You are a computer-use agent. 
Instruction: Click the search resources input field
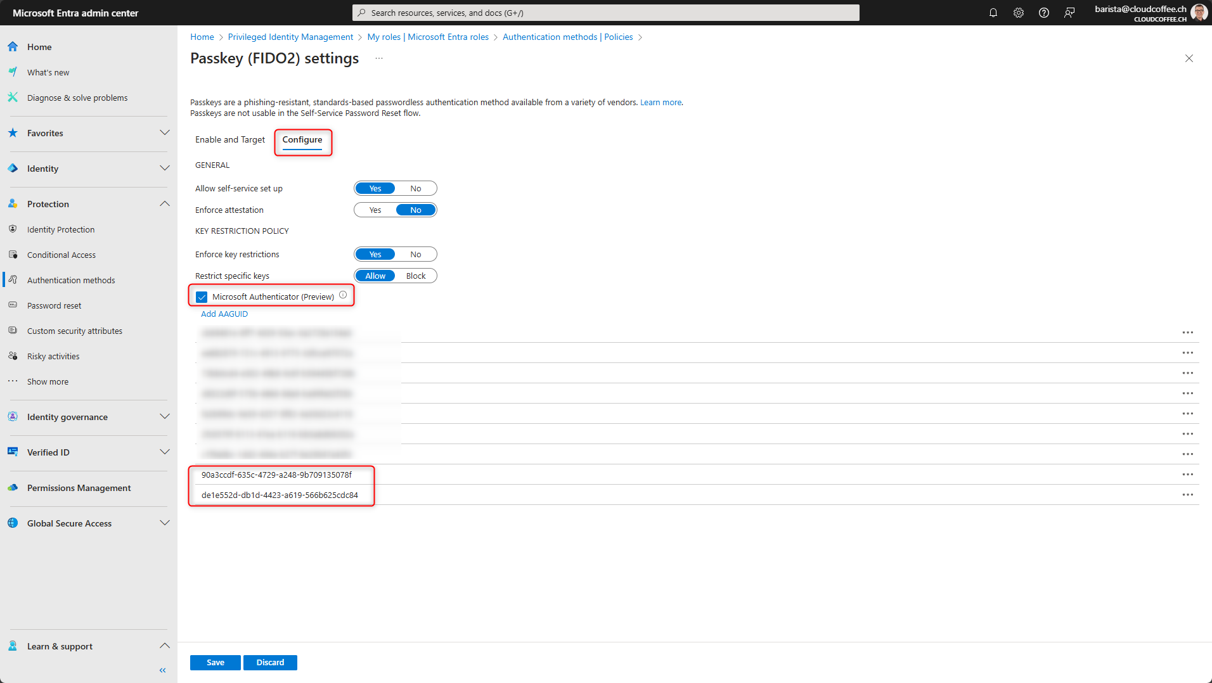(x=606, y=13)
